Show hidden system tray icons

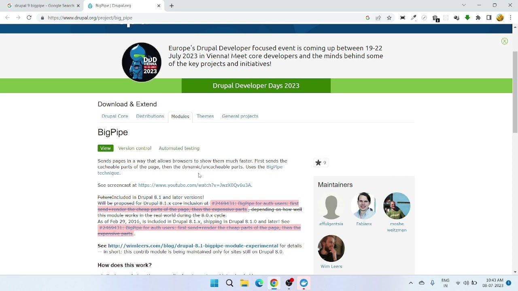pos(411,283)
